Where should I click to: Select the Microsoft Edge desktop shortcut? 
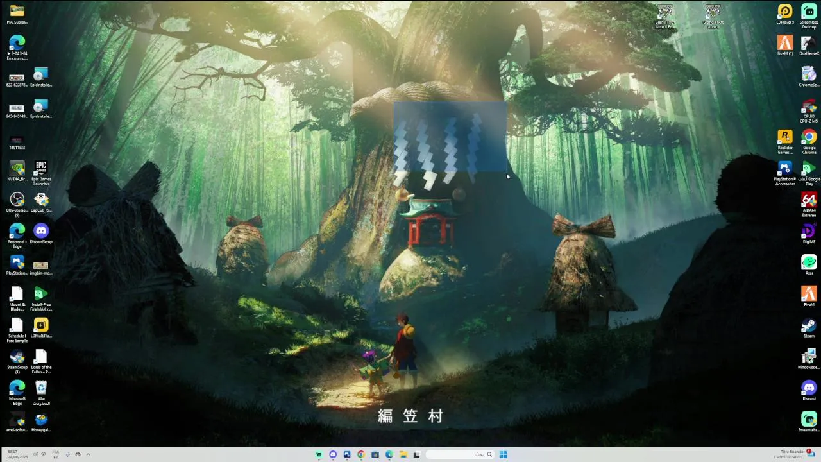(x=17, y=393)
